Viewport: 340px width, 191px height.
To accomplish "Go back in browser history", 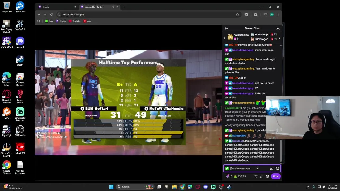I will [x=39, y=15].
